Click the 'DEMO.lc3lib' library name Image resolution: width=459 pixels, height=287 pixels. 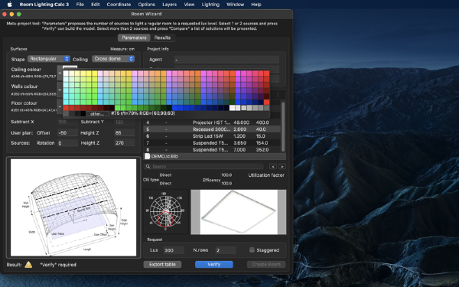pos(164,156)
